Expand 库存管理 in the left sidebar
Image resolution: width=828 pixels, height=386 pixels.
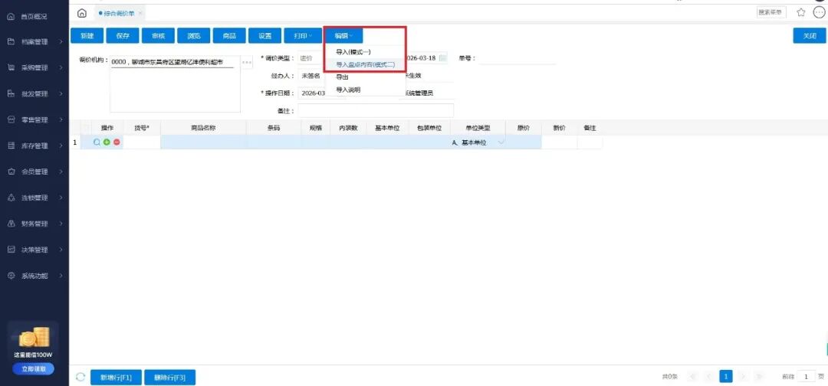[34, 146]
